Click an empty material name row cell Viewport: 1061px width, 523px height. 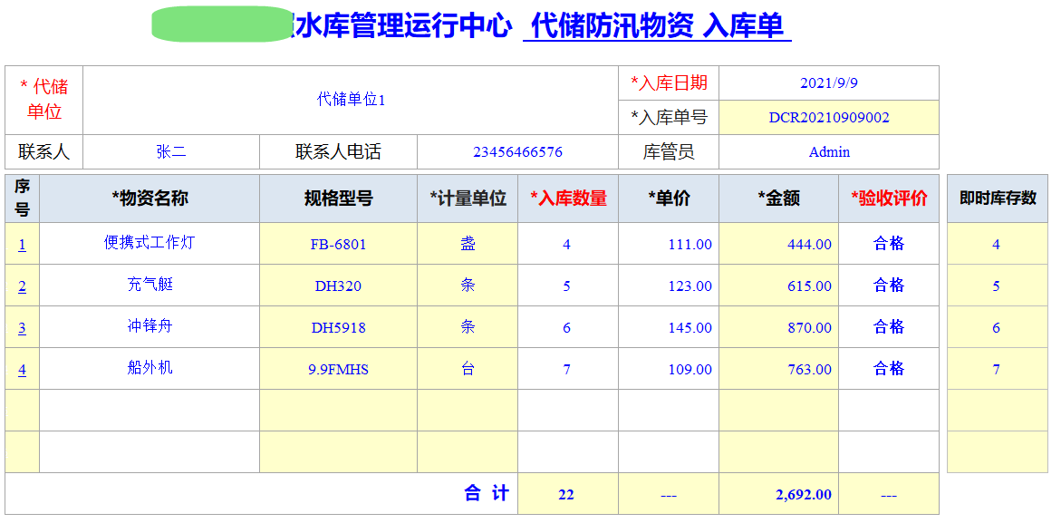coord(150,411)
